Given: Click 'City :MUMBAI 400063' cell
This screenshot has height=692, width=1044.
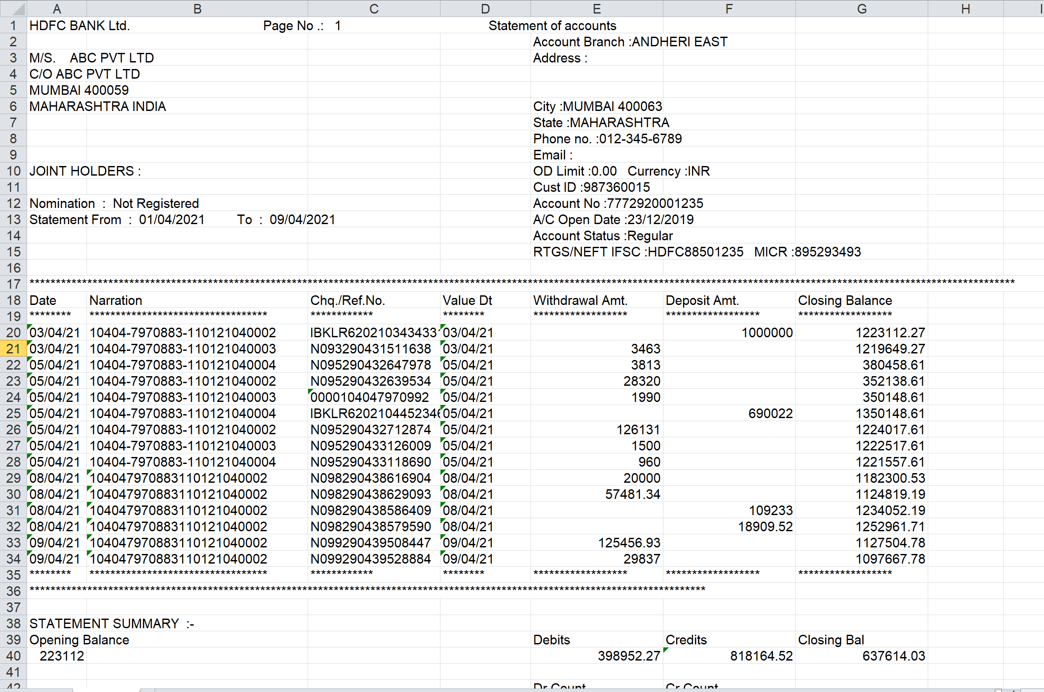Looking at the screenshot, I should click(597, 106).
